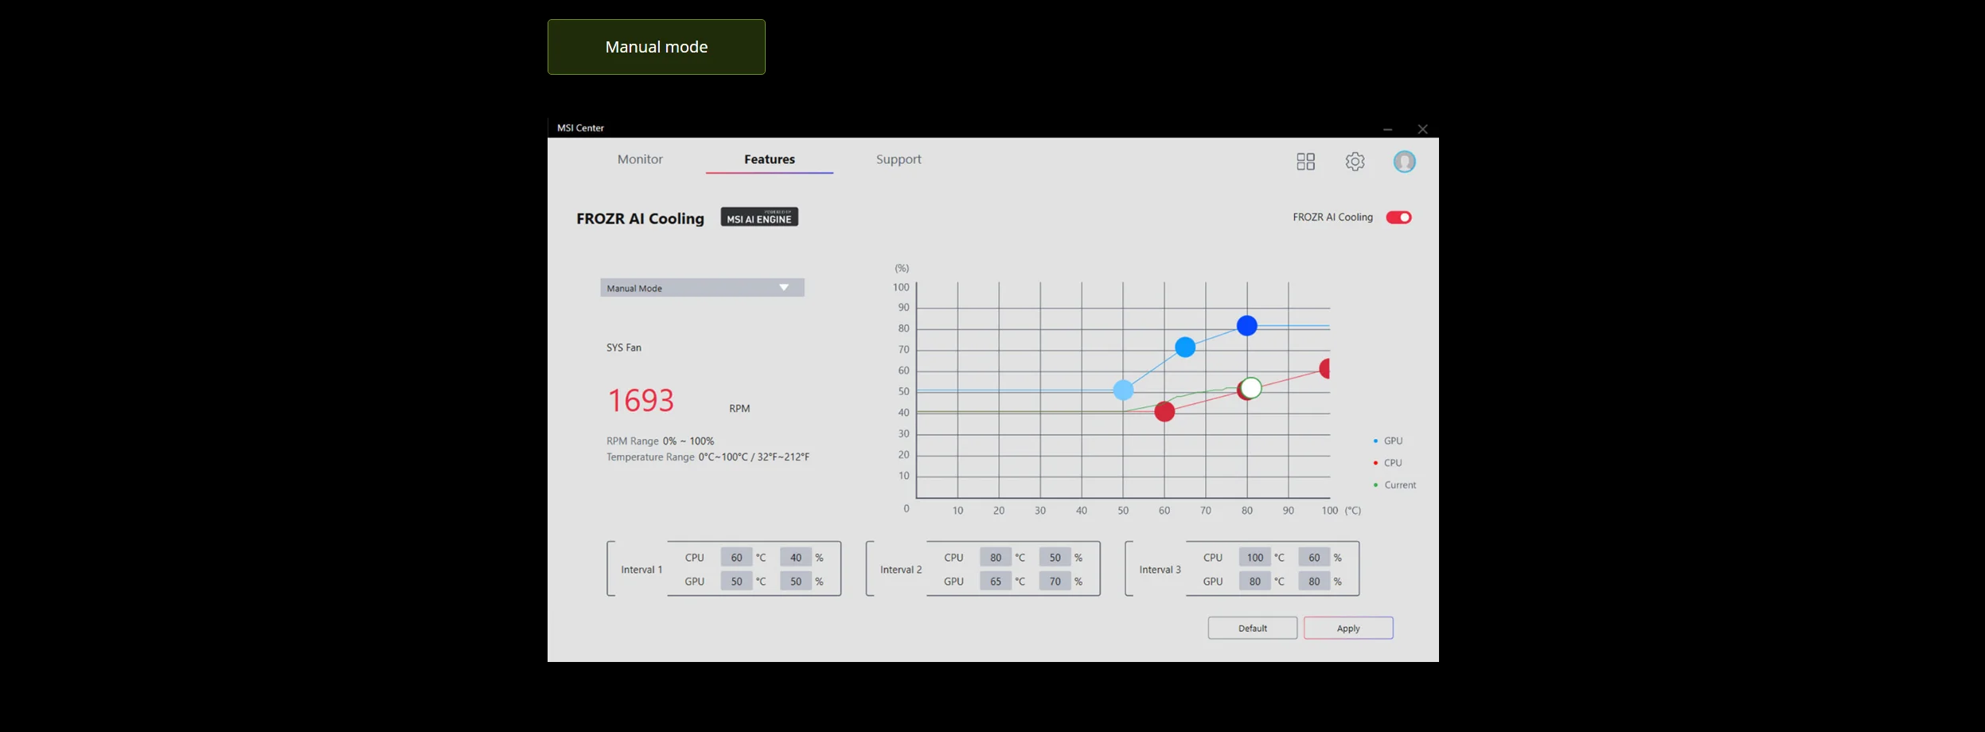The width and height of the screenshot is (1985, 732).
Task: Click the MSI Center title text
Action: coord(580,128)
